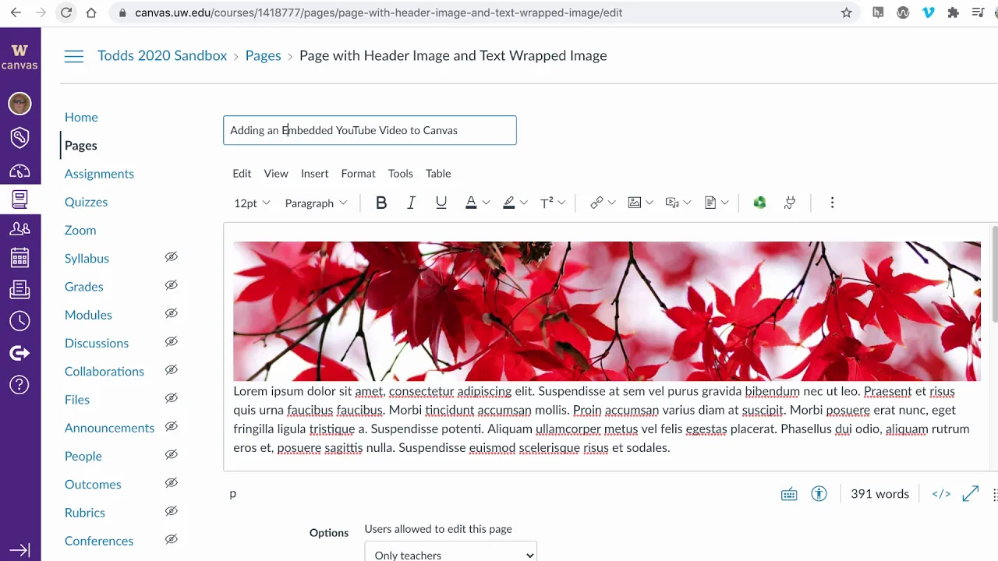Switch to HTML editor view
This screenshot has height=561, width=998.
[x=941, y=494]
